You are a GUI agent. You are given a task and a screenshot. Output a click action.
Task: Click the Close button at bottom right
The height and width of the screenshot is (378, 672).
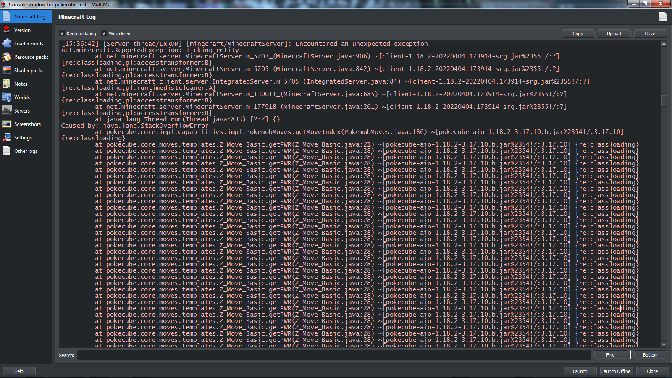point(652,371)
